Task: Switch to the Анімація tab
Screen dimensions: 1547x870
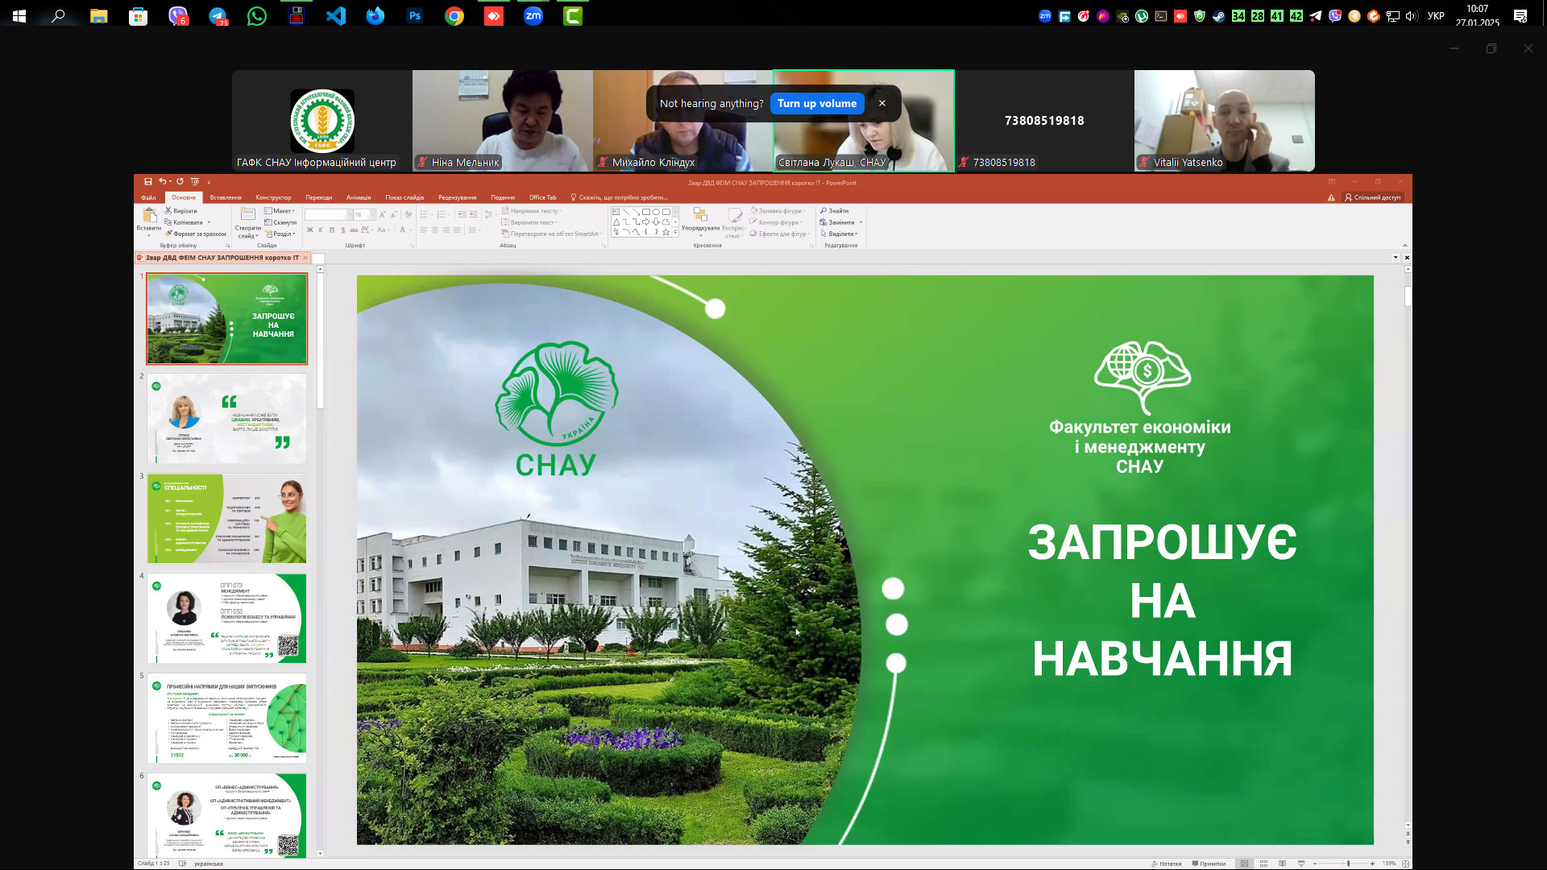Action: click(x=359, y=197)
